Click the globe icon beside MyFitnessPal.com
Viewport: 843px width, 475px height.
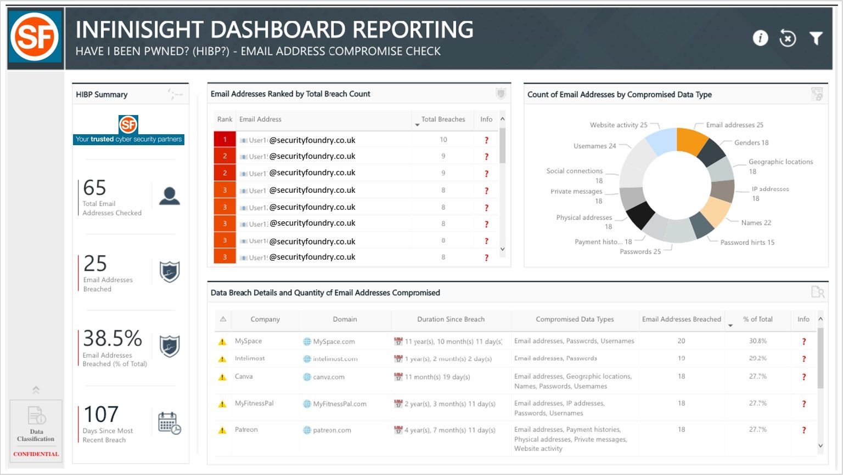pyautogui.click(x=307, y=404)
